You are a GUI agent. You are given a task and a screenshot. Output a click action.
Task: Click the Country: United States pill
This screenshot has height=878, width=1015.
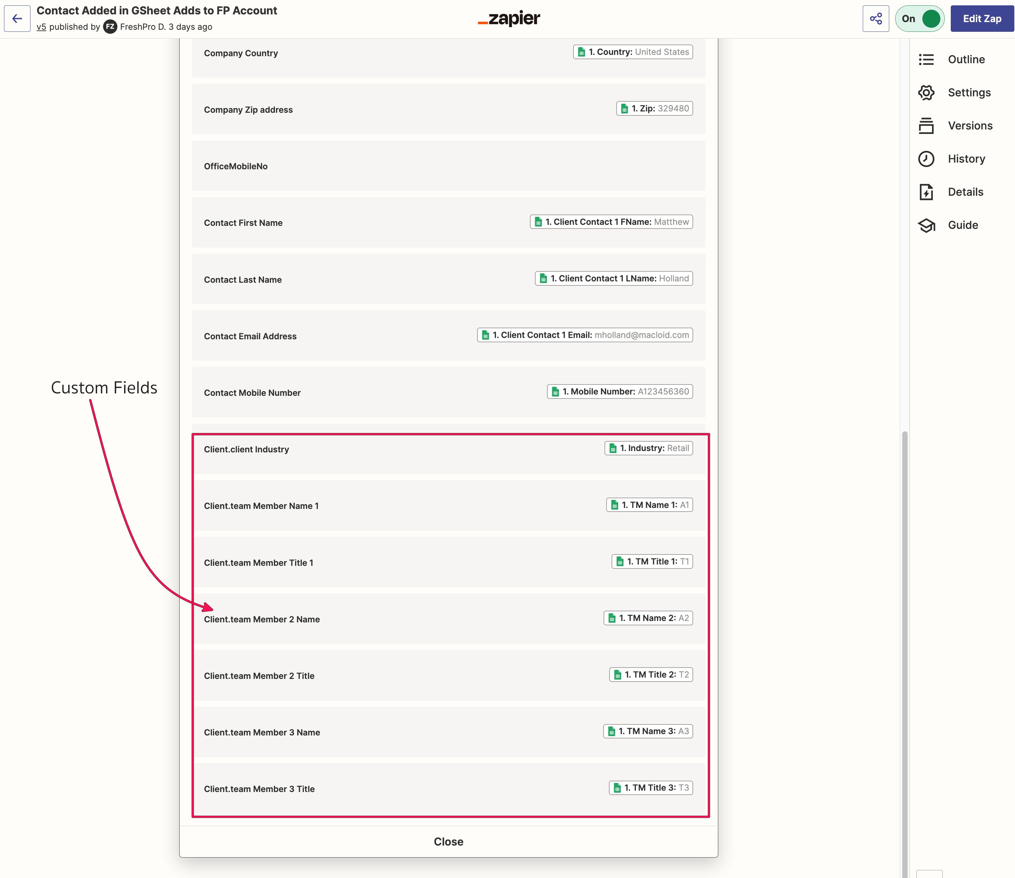coord(632,52)
